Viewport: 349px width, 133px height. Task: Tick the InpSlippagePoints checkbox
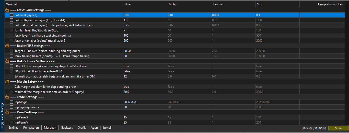[12, 107]
